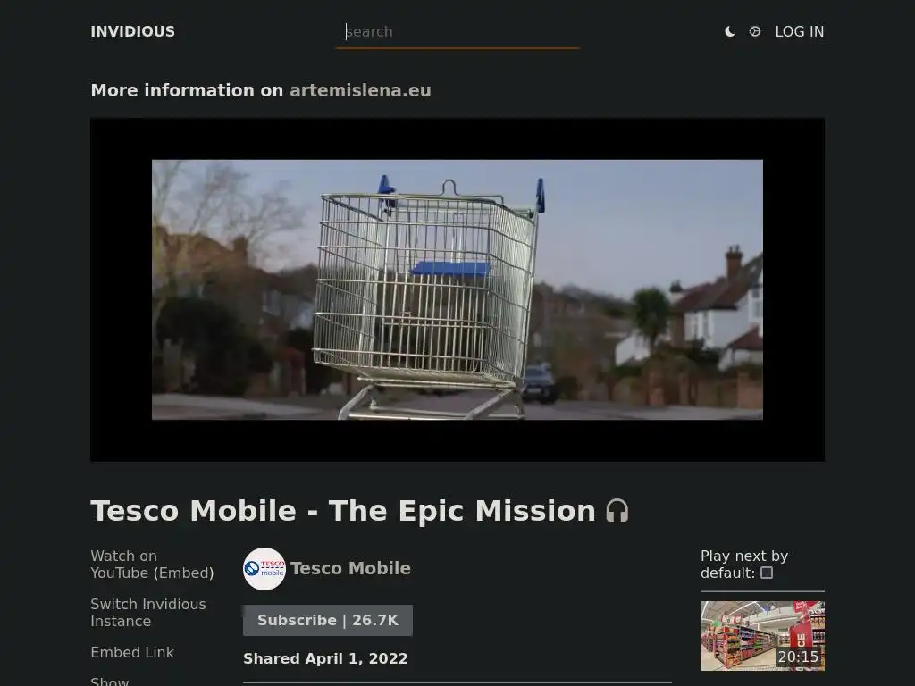Open artemislena.eu link
This screenshot has width=915, height=686.
pos(360,90)
